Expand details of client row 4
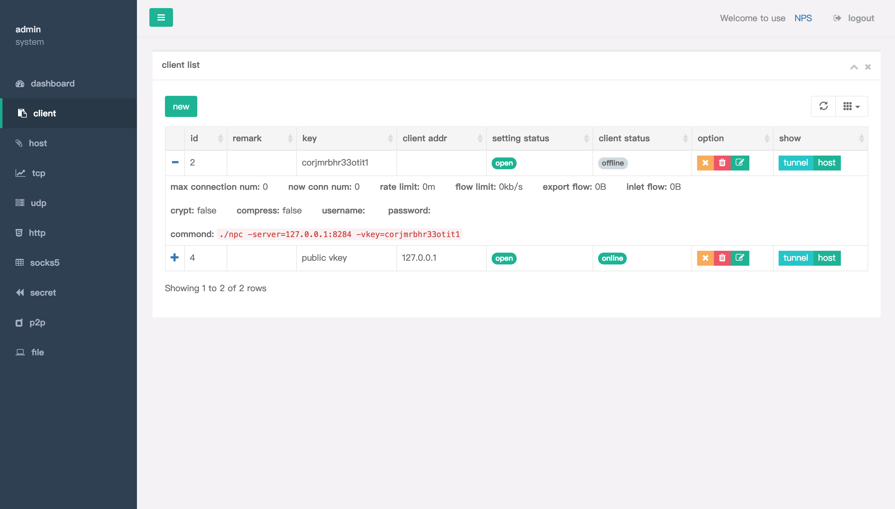The image size is (895, 509). pyautogui.click(x=175, y=258)
